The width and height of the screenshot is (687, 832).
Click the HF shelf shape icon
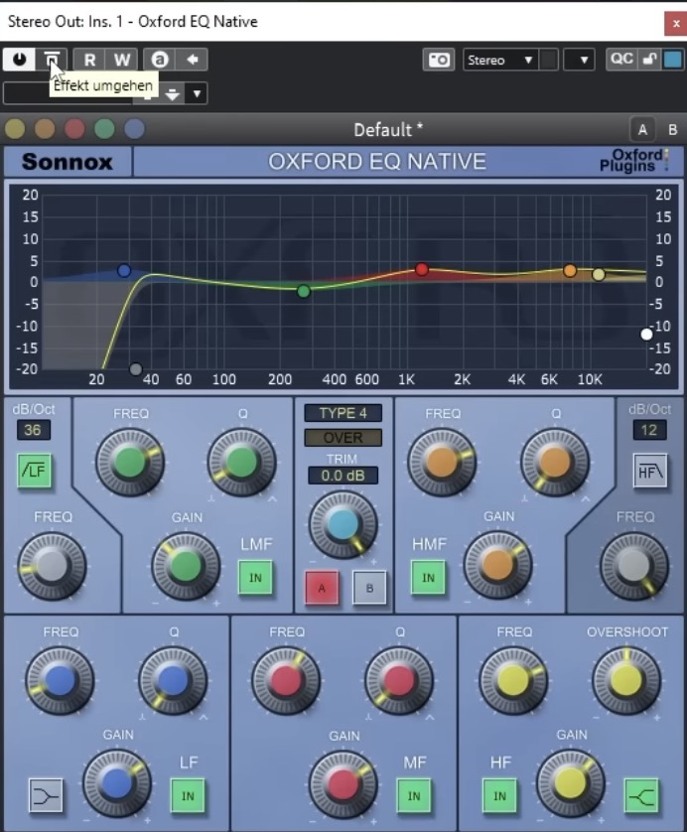pos(642,795)
